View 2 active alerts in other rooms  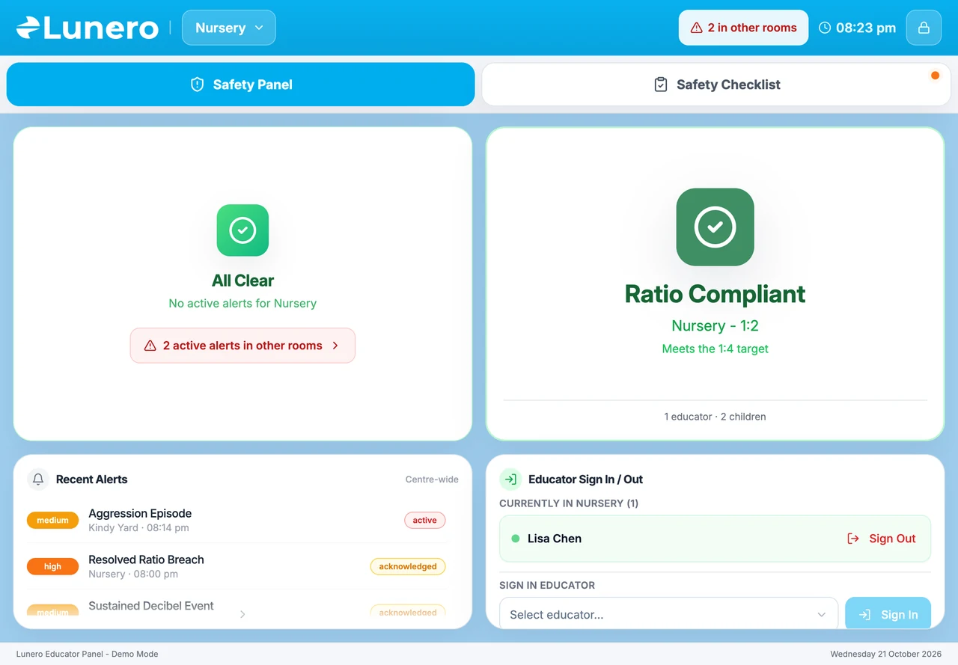242,346
